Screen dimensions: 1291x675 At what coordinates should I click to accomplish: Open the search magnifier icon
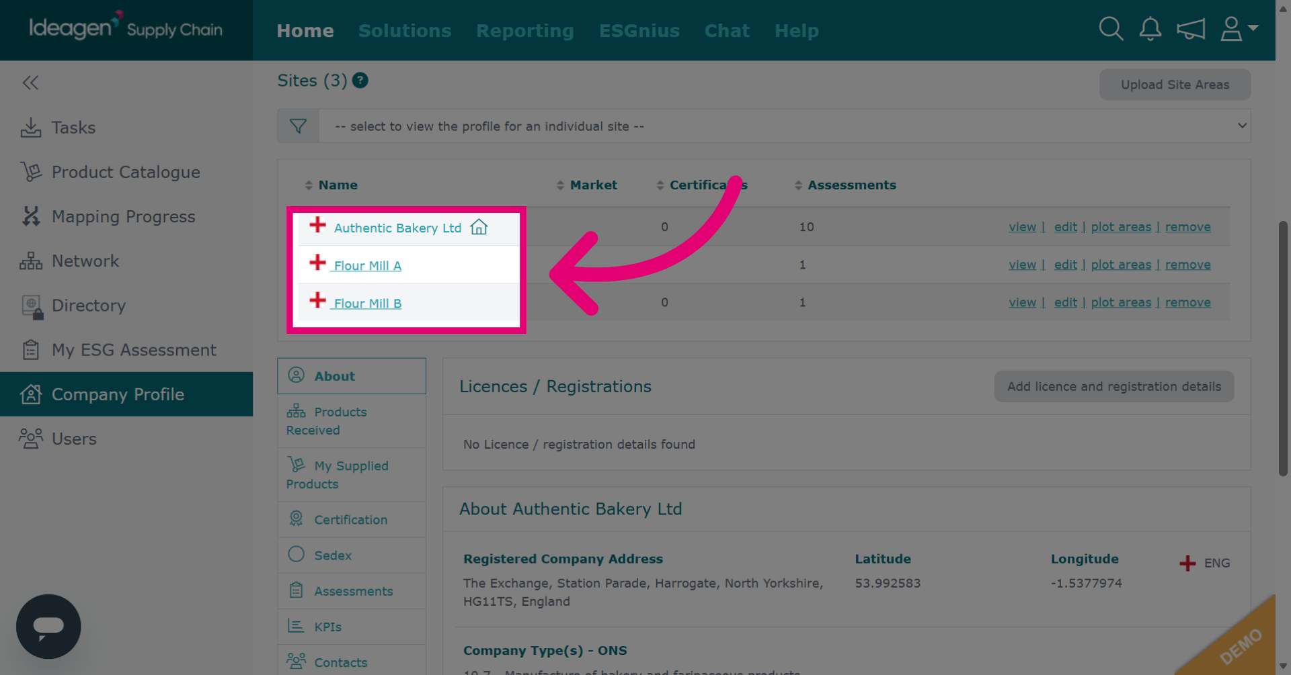coord(1111,29)
